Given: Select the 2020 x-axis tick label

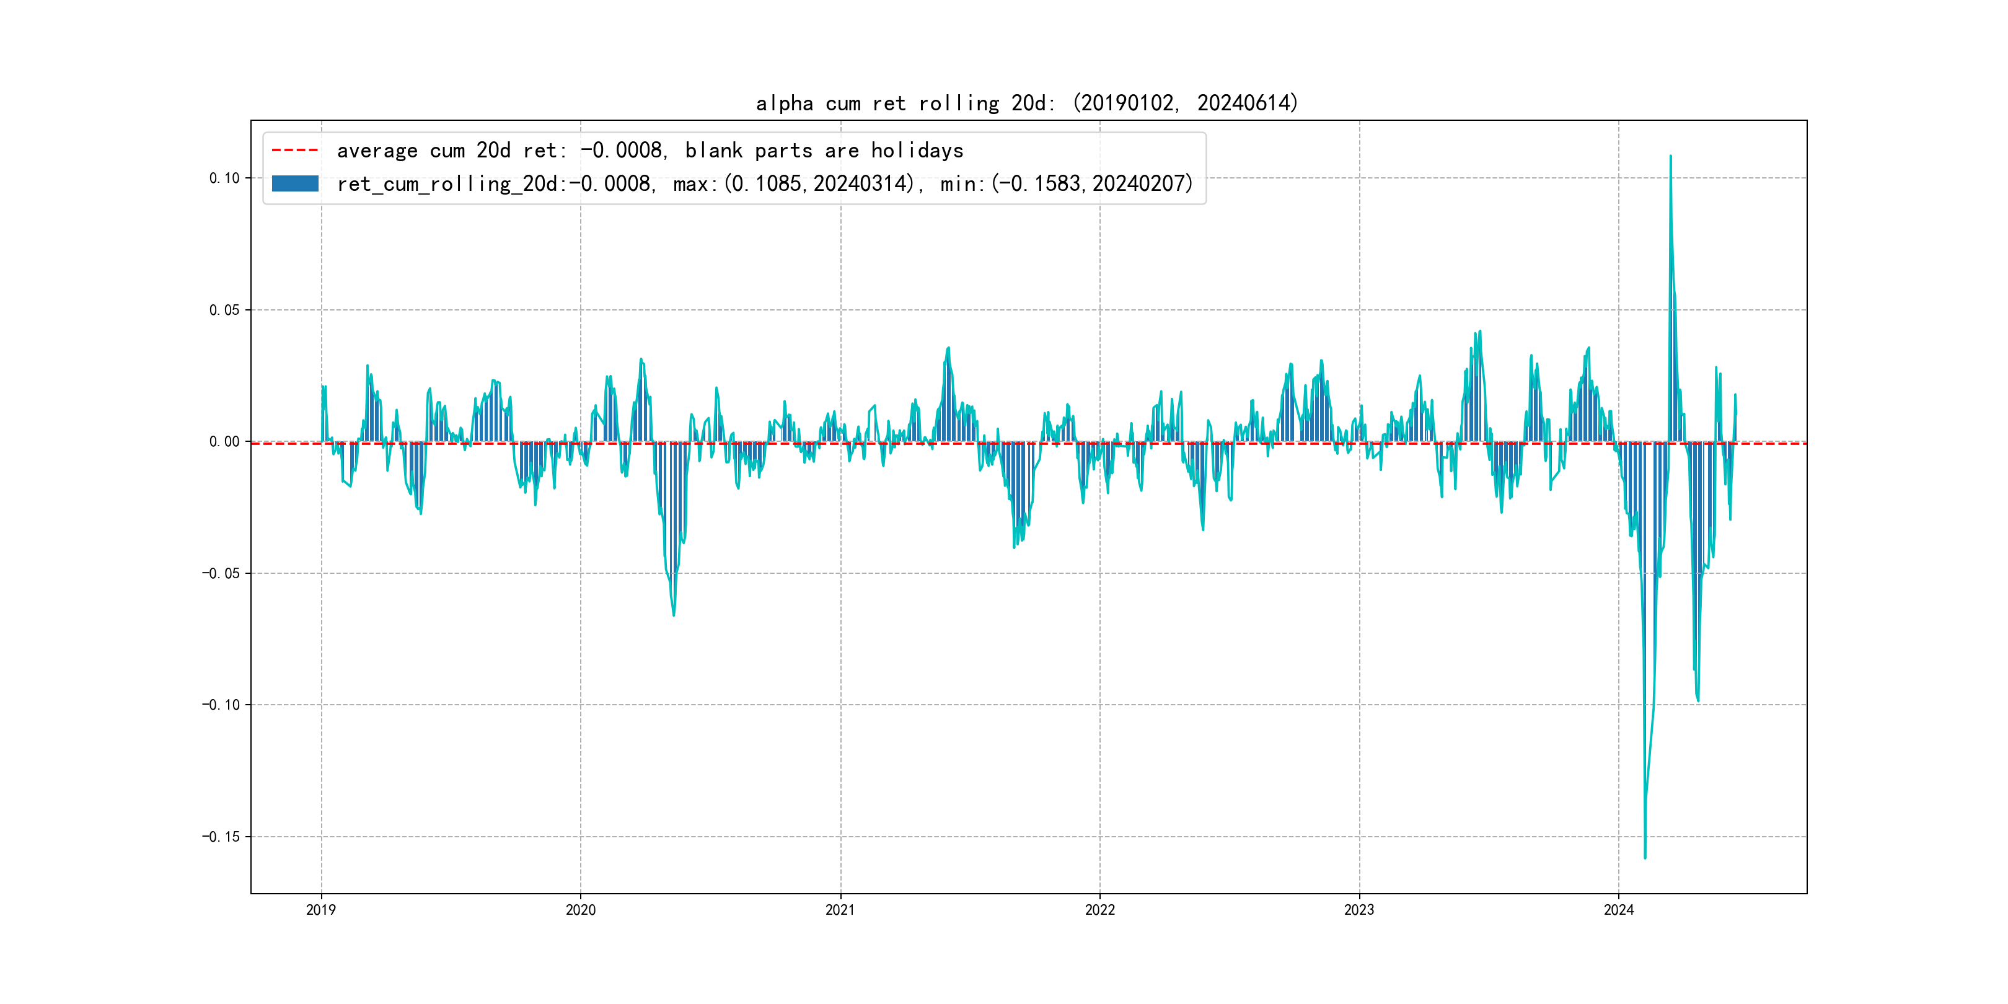Looking at the screenshot, I should (x=581, y=910).
